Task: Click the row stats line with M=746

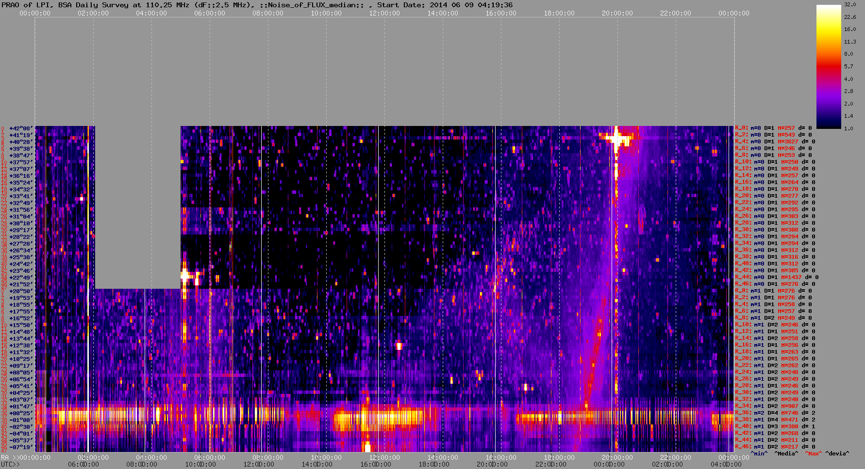Action: 775,413
